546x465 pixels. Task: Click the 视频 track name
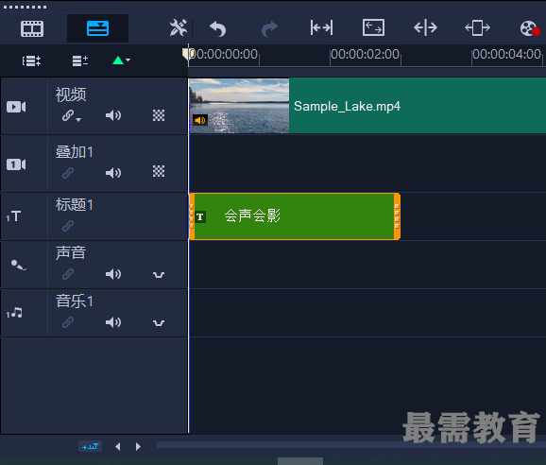71,95
